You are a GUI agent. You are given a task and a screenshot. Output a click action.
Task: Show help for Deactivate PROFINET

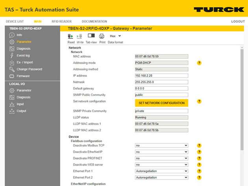point(199,158)
